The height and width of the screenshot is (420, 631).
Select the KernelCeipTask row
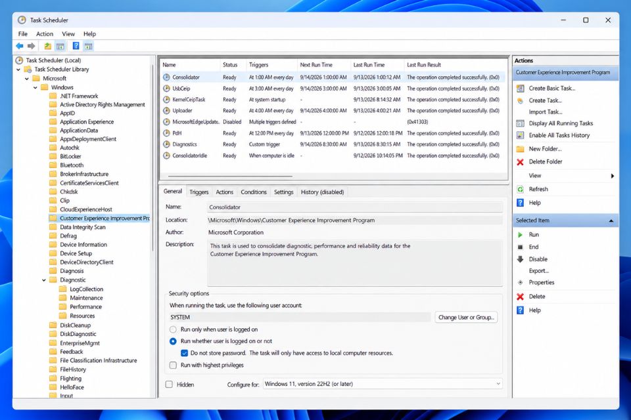pos(333,100)
